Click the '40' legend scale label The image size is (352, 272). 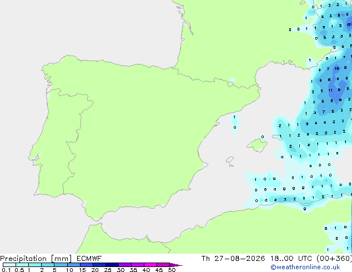(x=146, y=270)
